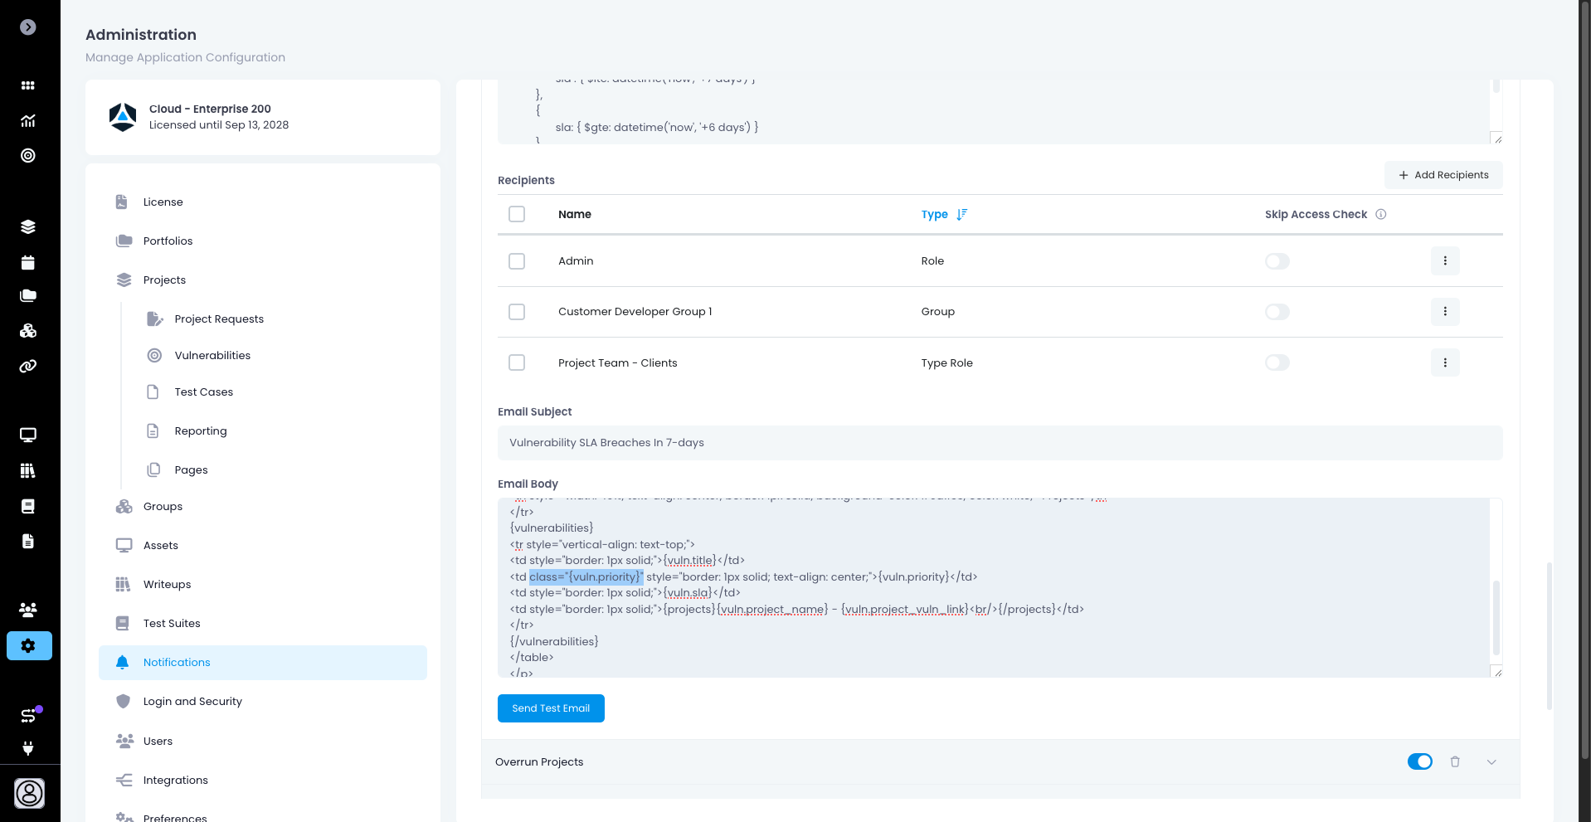Check the Customer Developer Group 1 checkbox

click(x=517, y=312)
